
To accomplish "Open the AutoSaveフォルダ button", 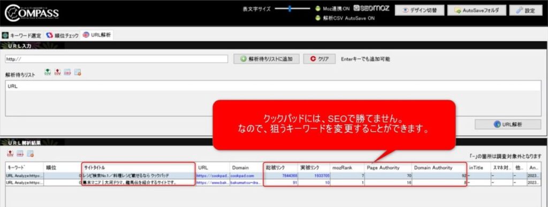I will pos(476,10).
